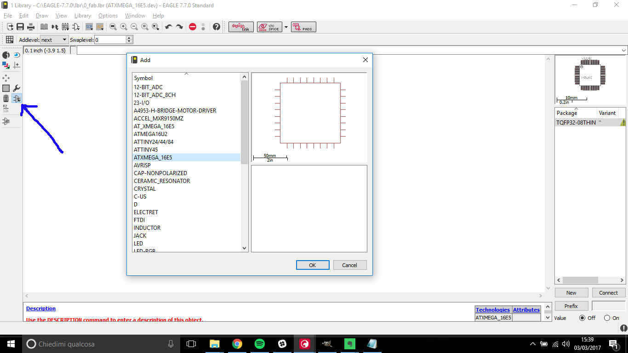Open the Edit menu
Viewport: 628px width, 353px height.
tap(24, 16)
